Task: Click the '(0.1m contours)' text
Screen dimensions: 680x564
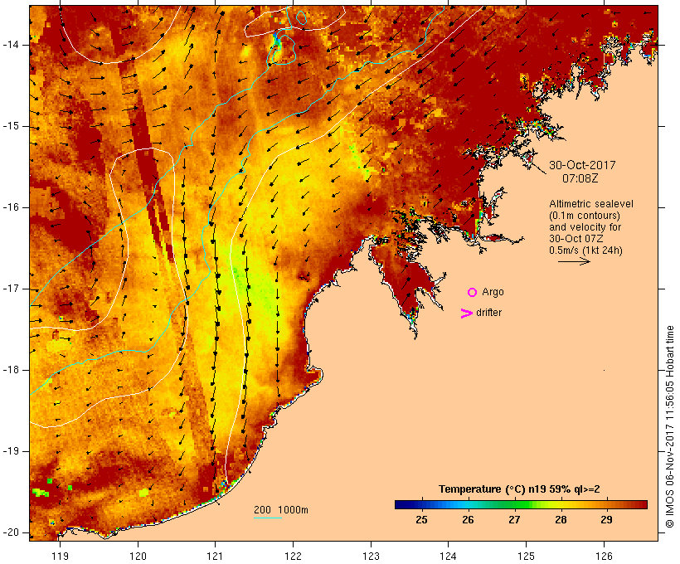Action: click(585, 216)
